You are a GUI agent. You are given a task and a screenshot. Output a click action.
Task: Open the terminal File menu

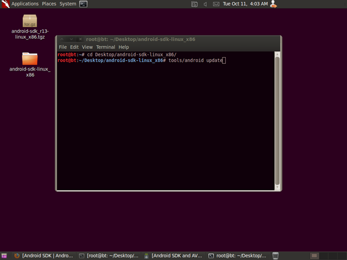(x=63, y=47)
